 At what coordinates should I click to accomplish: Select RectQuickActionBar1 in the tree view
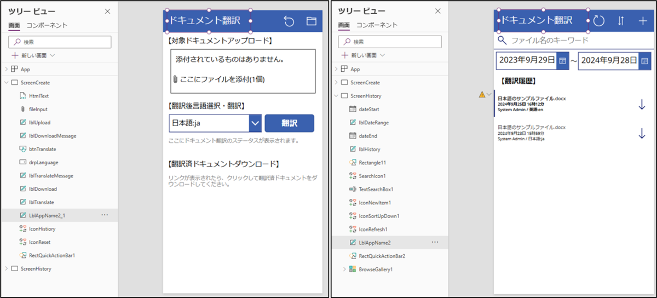coord(51,255)
